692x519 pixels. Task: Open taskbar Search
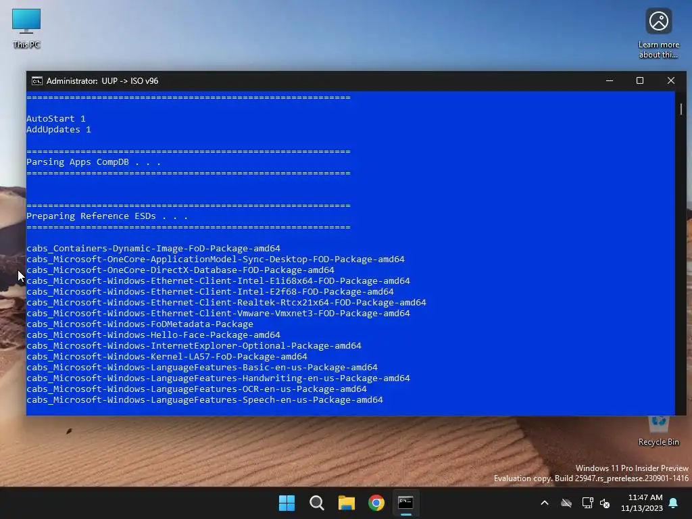(x=316, y=503)
